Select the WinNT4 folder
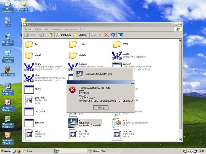The height and width of the screenshot is (154, 206). pos(78,55)
